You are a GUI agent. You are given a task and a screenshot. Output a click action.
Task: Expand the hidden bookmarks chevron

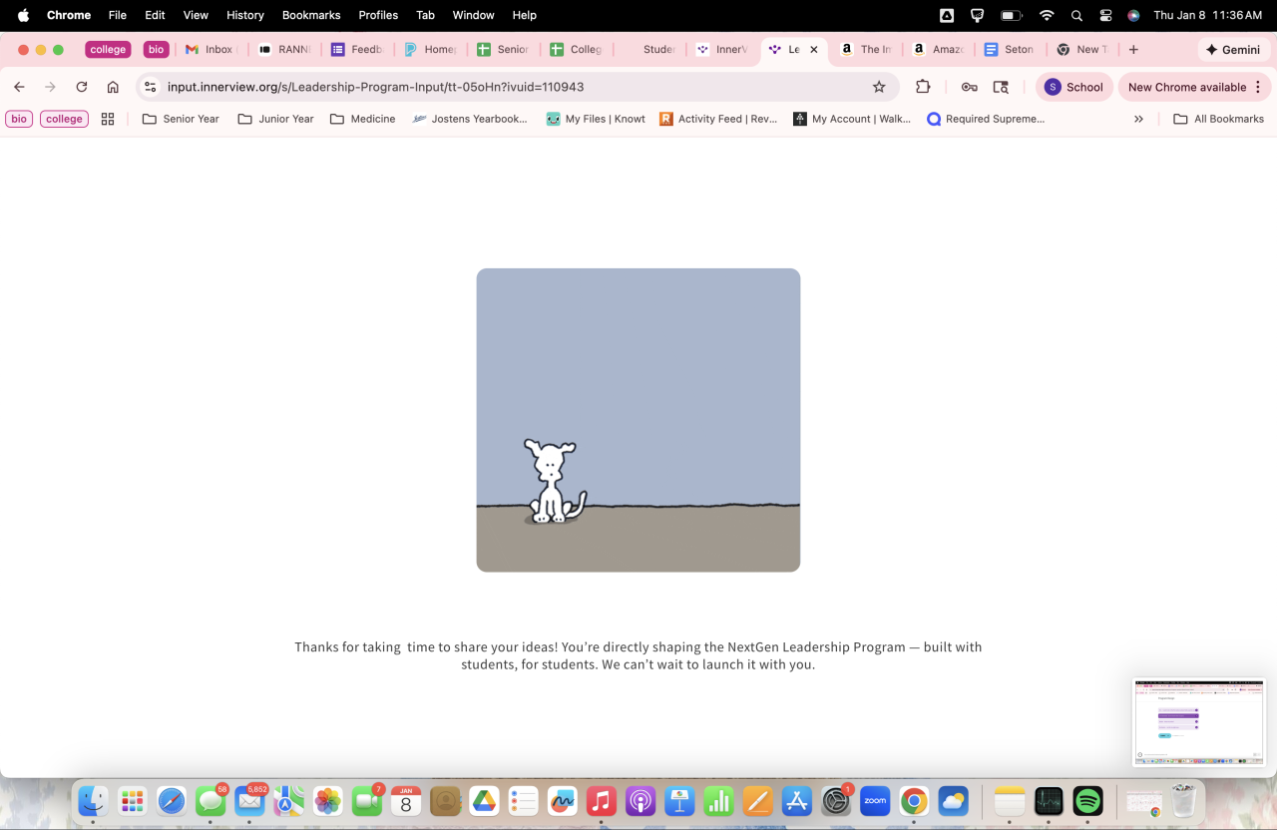[1138, 119]
